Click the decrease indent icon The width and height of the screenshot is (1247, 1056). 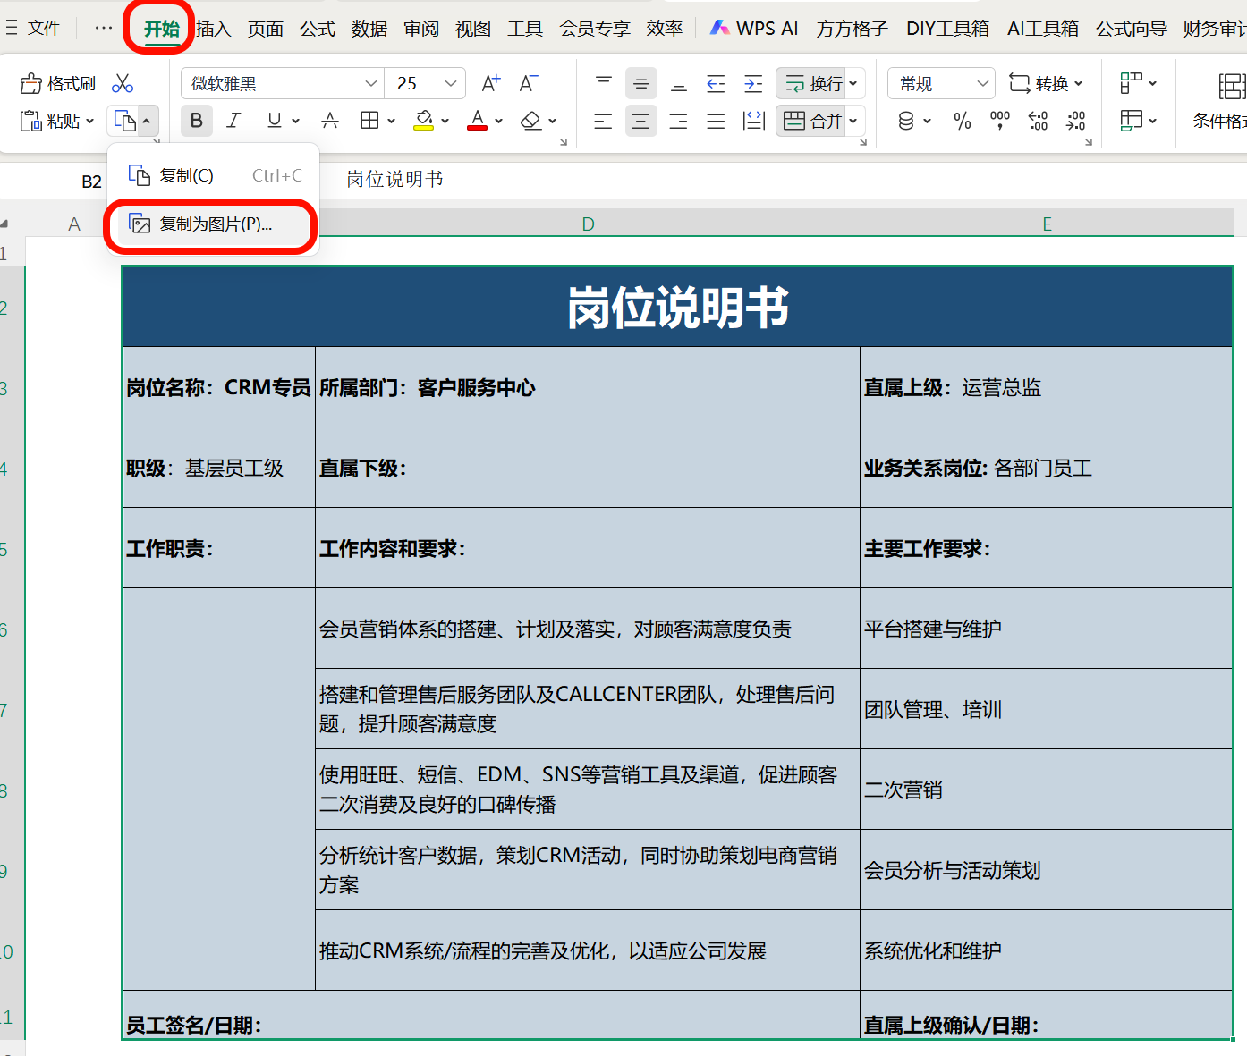(715, 82)
